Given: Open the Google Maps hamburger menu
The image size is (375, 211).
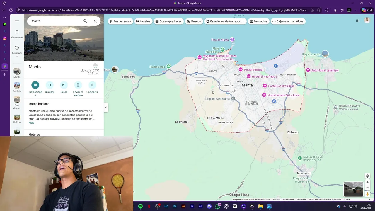Looking at the screenshot, I should point(17,21).
